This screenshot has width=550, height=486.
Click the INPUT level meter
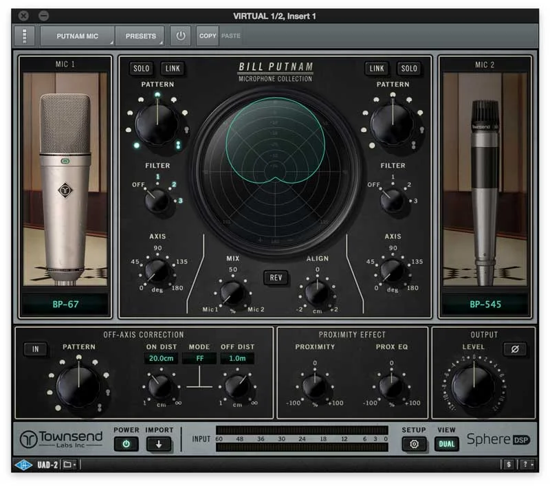pyautogui.click(x=302, y=439)
